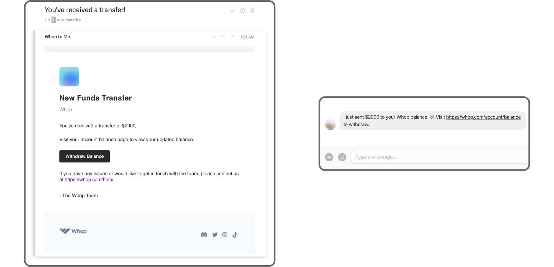Open Whop's TikTok from the footer icon
This screenshot has height=267, width=554.
pyautogui.click(x=235, y=235)
